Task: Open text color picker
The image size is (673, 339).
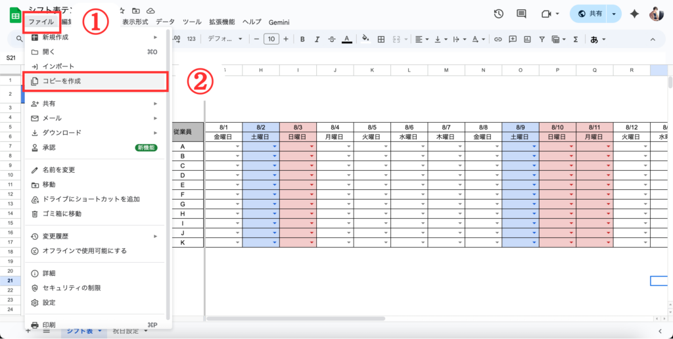Action: tap(347, 39)
